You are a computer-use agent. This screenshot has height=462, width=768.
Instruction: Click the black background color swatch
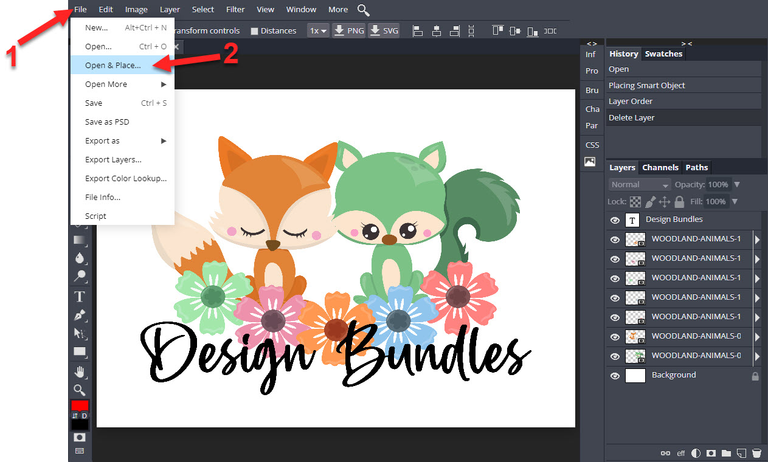coord(80,425)
